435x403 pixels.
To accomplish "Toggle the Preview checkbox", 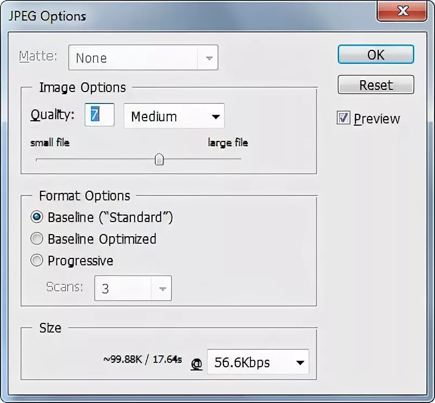I will point(343,118).
